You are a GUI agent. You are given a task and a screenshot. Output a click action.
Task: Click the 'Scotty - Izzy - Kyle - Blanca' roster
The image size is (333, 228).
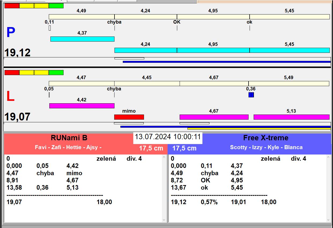[x=266, y=147]
